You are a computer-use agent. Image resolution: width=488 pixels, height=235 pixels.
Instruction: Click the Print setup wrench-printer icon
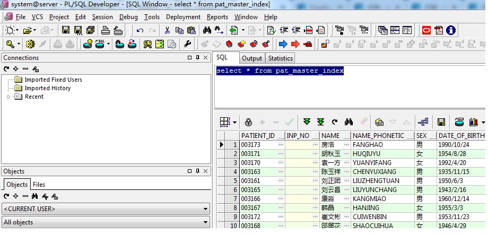[x=118, y=30]
